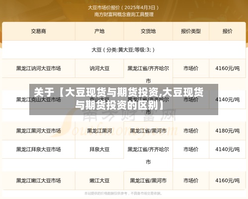
Task: Click the disclaimer text 本站提供的价格数据仅供参考
Action: pos(106,193)
